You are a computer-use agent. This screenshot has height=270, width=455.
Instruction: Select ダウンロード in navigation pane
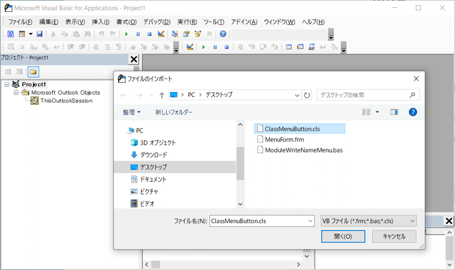[x=154, y=155]
